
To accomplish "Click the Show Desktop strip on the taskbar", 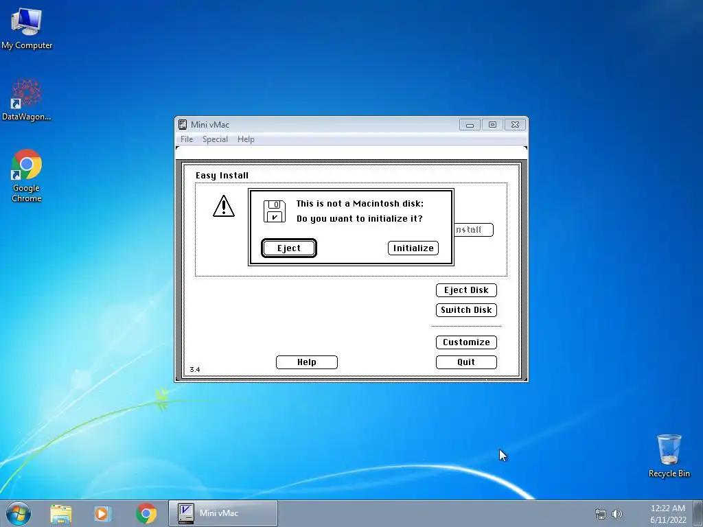I will (x=698, y=513).
